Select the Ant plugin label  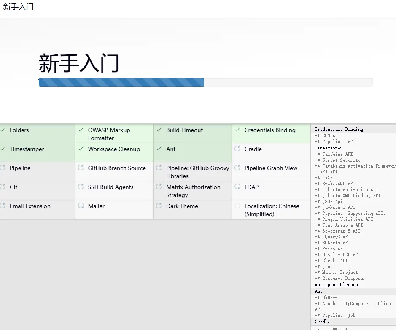[x=171, y=149]
